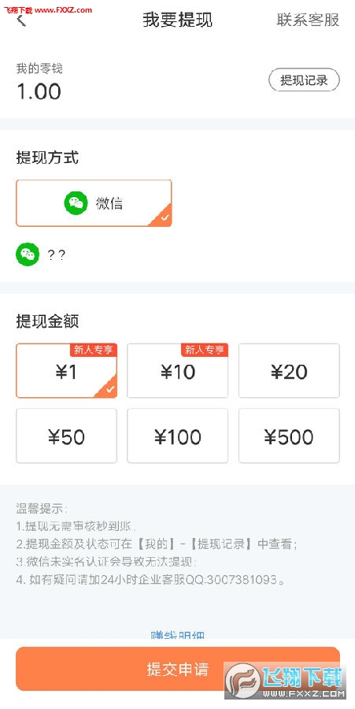Click the 新人专享 badge on ¥1
Viewport: 355px width, 709px height.
click(x=94, y=350)
